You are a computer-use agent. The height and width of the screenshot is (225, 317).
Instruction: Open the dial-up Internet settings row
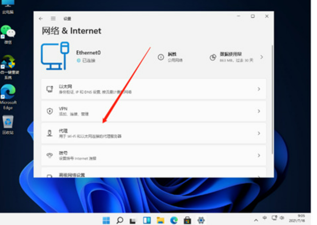click(154, 155)
